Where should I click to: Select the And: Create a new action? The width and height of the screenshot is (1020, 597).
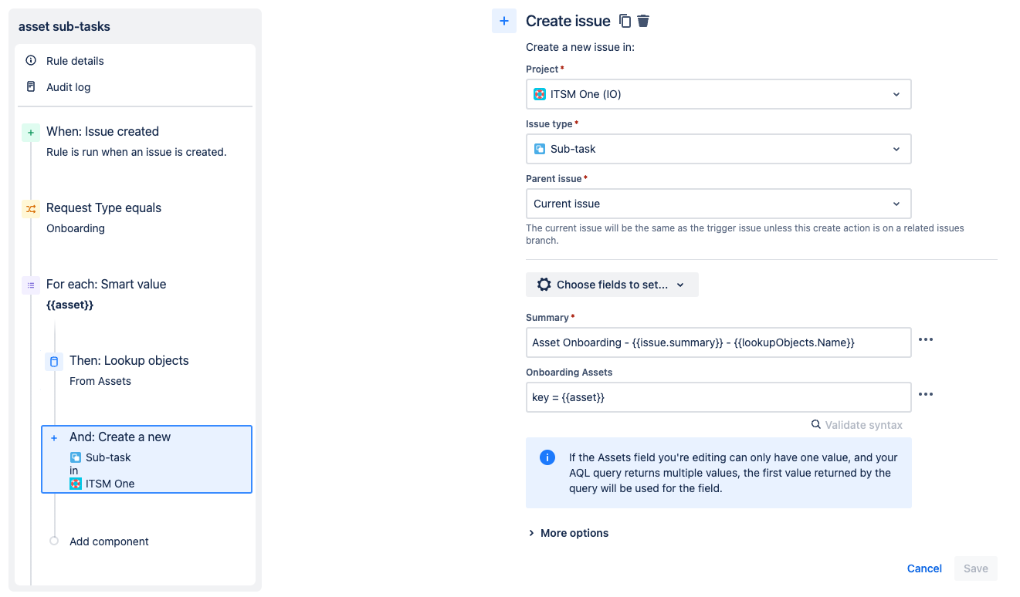coord(147,460)
